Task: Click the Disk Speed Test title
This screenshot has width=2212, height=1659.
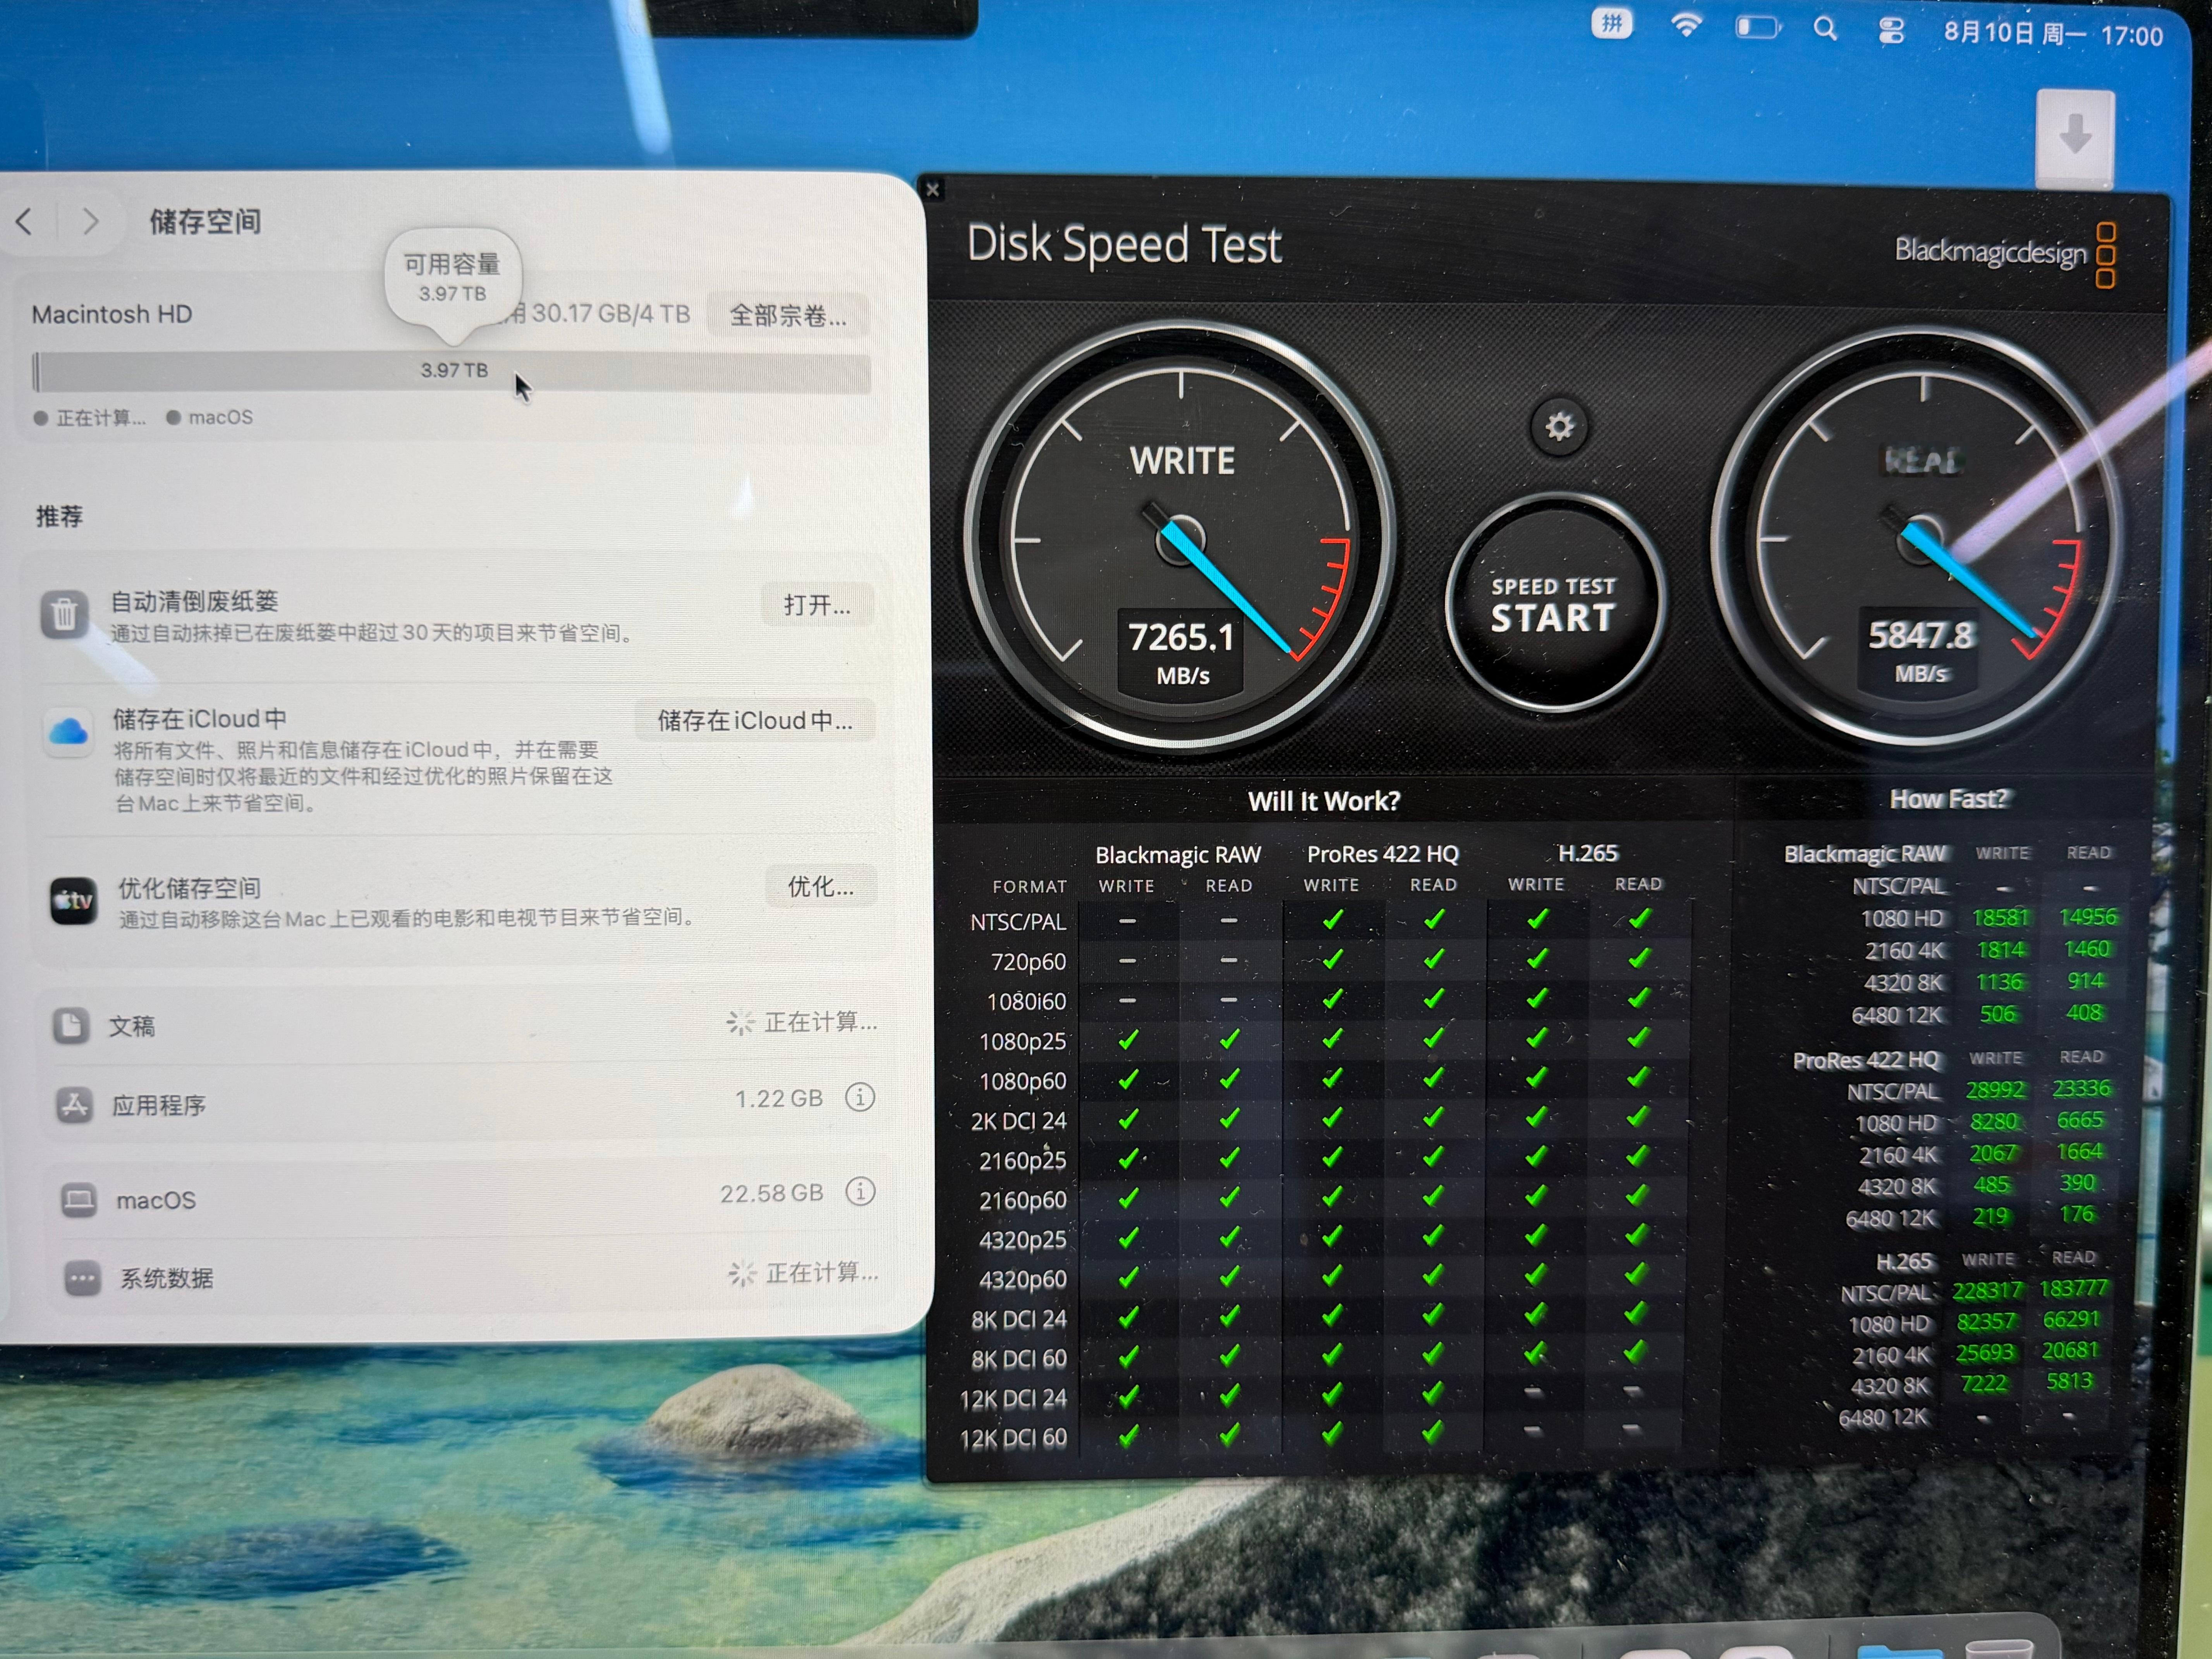Action: click(1123, 245)
